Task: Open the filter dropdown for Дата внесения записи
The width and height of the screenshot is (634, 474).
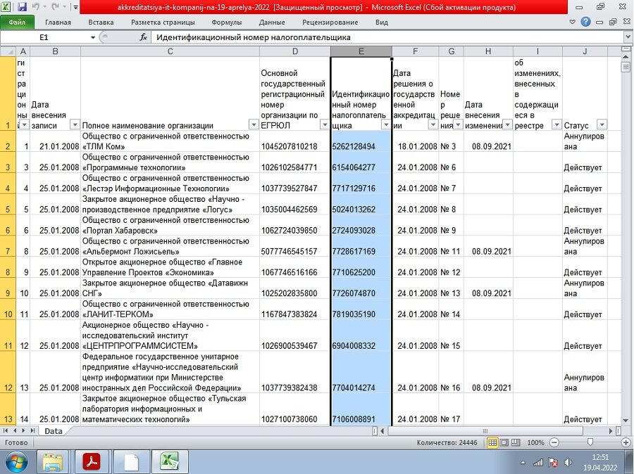Action: click(x=75, y=124)
